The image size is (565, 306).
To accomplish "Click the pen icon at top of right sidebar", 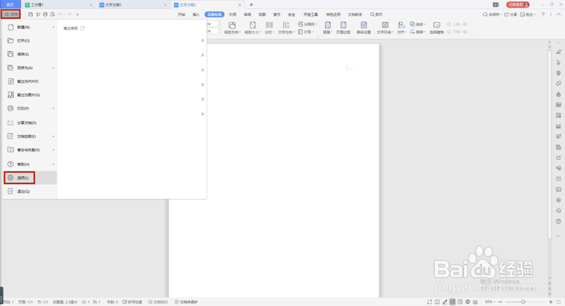I will (x=559, y=52).
